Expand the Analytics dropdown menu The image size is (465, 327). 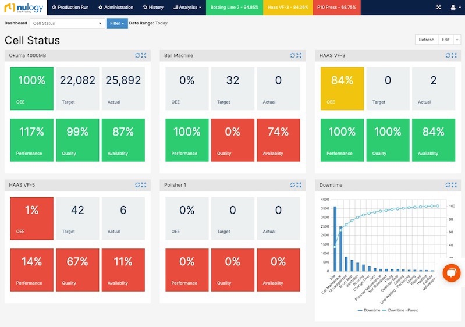pos(187,8)
